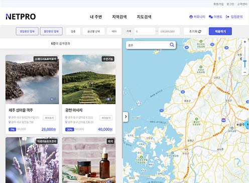Open 커뮤니티 via its person icon
The width and height of the screenshot is (249, 183).
[191, 17]
